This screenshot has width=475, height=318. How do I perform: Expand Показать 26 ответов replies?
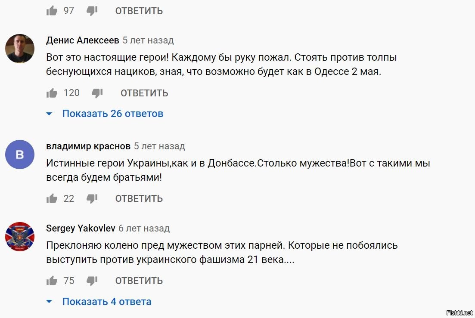tap(113, 114)
